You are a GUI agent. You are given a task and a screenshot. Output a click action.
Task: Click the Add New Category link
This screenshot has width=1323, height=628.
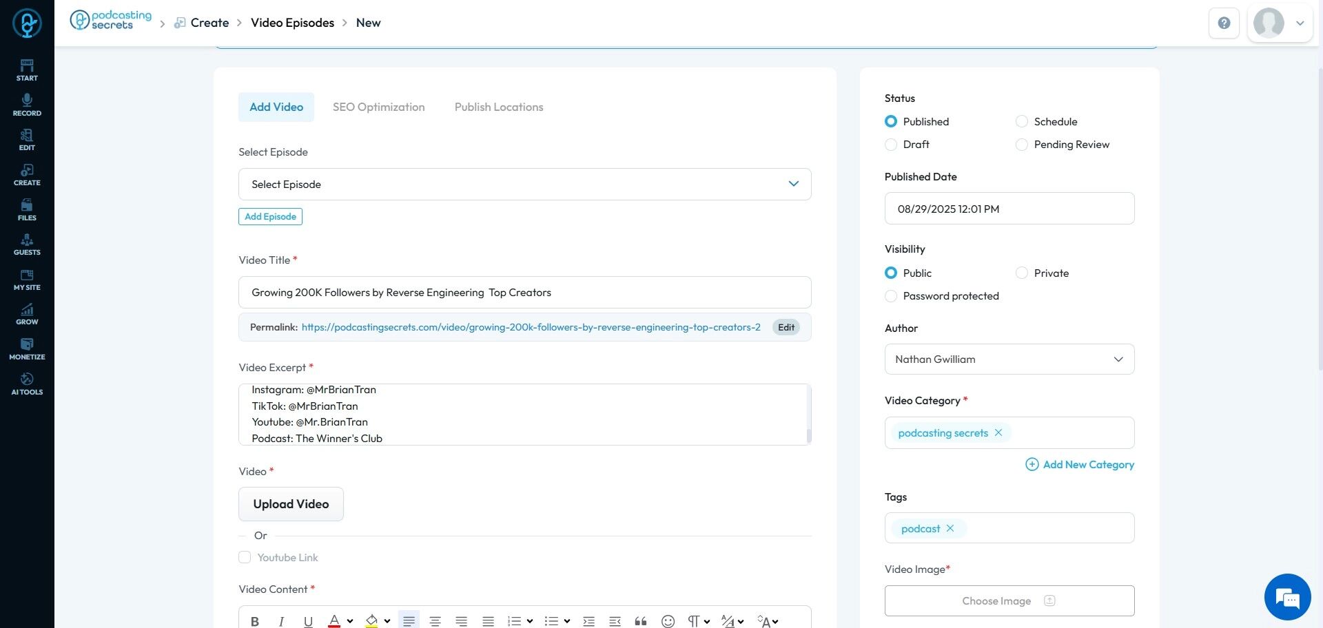coord(1080,464)
